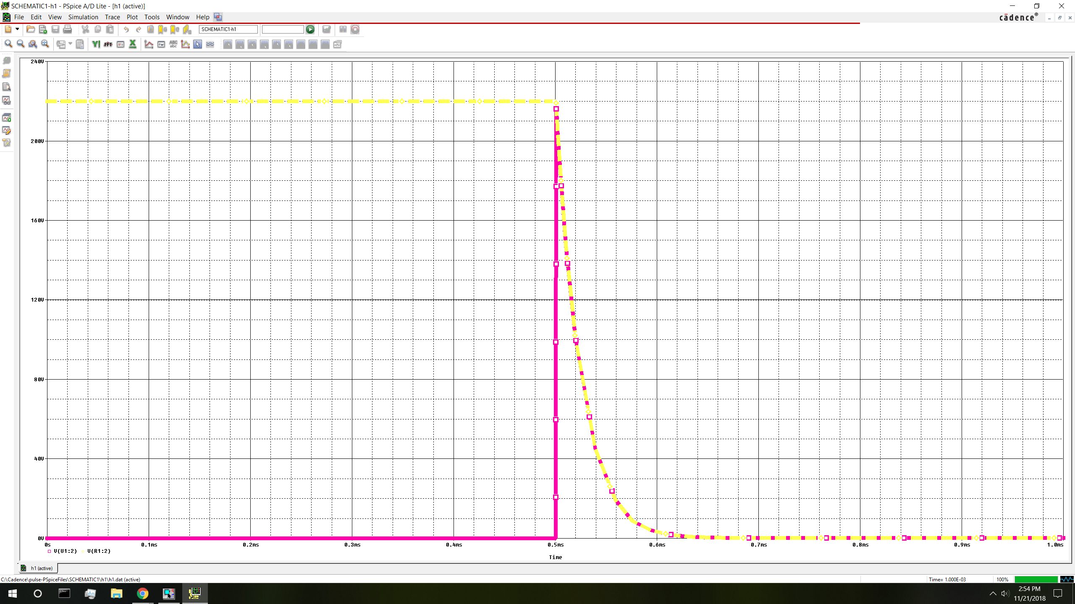Click the sidebar Examine Output magnifier icon
The image size is (1075, 604).
pos(6,87)
